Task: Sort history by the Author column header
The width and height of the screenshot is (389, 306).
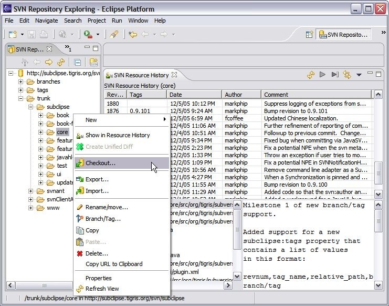Action: [x=241, y=95]
